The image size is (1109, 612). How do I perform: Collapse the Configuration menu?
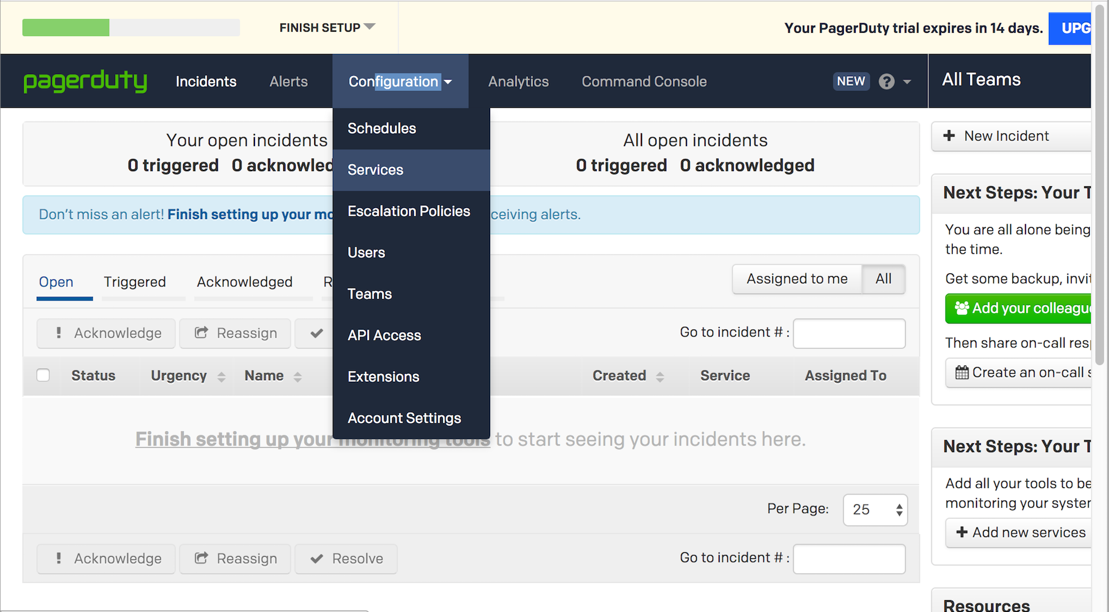coord(401,81)
